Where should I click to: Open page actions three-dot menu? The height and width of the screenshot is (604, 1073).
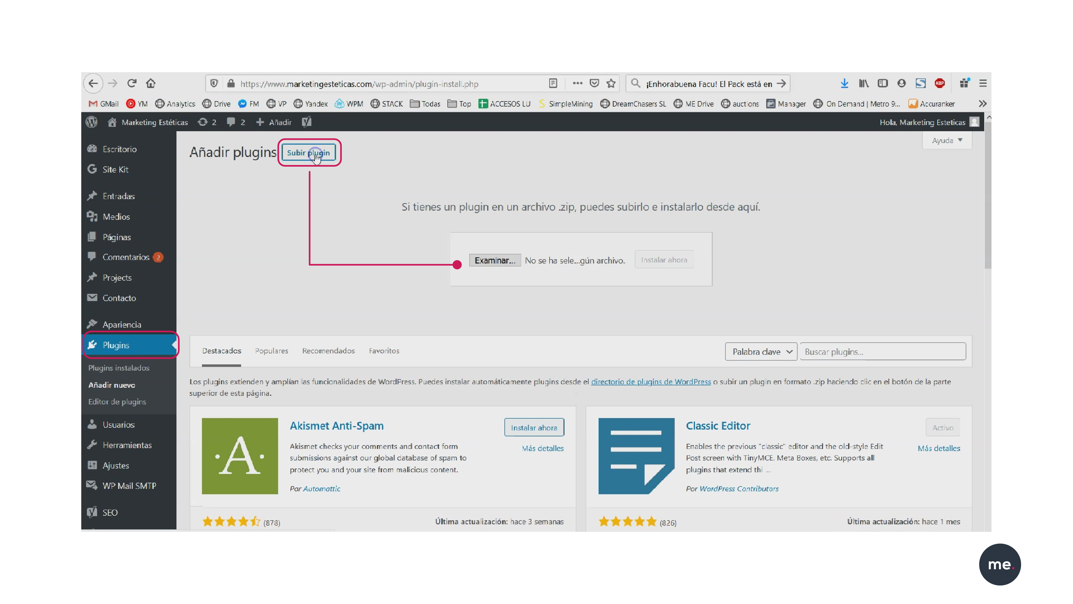pyautogui.click(x=577, y=83)
